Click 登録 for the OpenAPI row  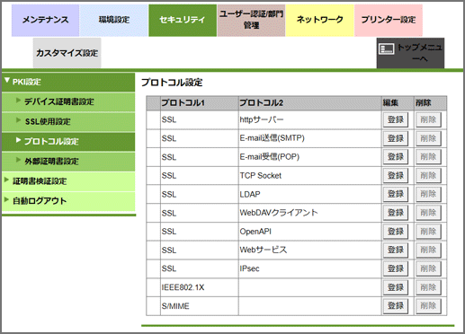pos(396,232)
